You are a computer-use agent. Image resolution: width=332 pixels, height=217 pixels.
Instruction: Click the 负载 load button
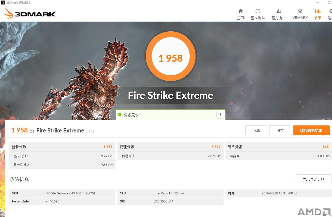click(256, 130)
